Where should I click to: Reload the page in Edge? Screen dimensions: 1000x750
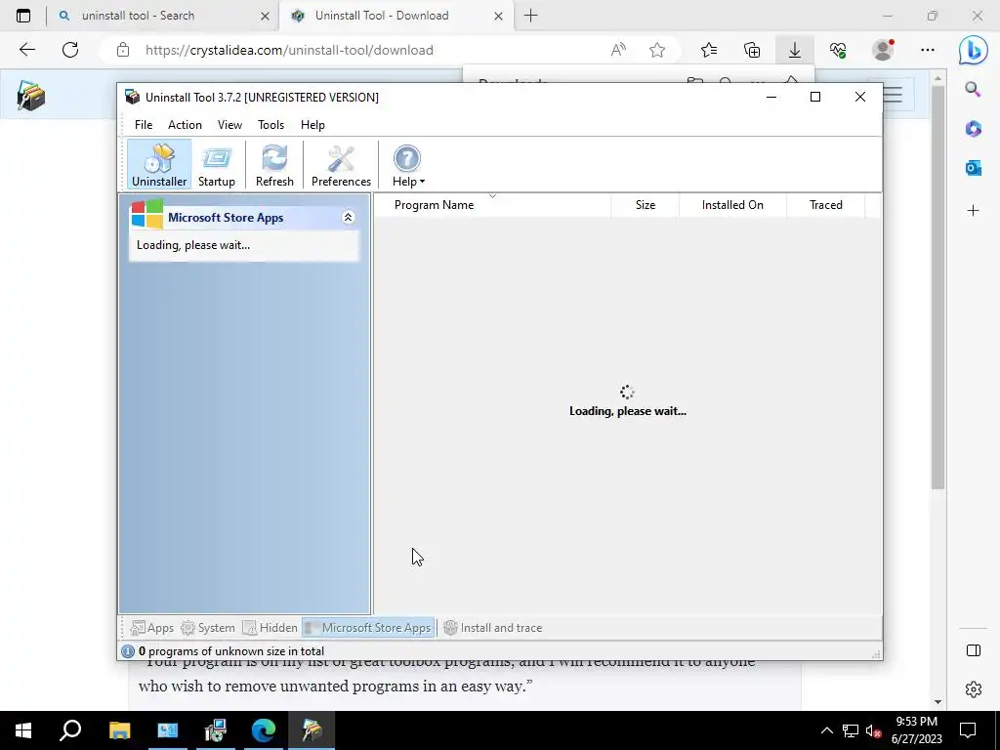70,50
